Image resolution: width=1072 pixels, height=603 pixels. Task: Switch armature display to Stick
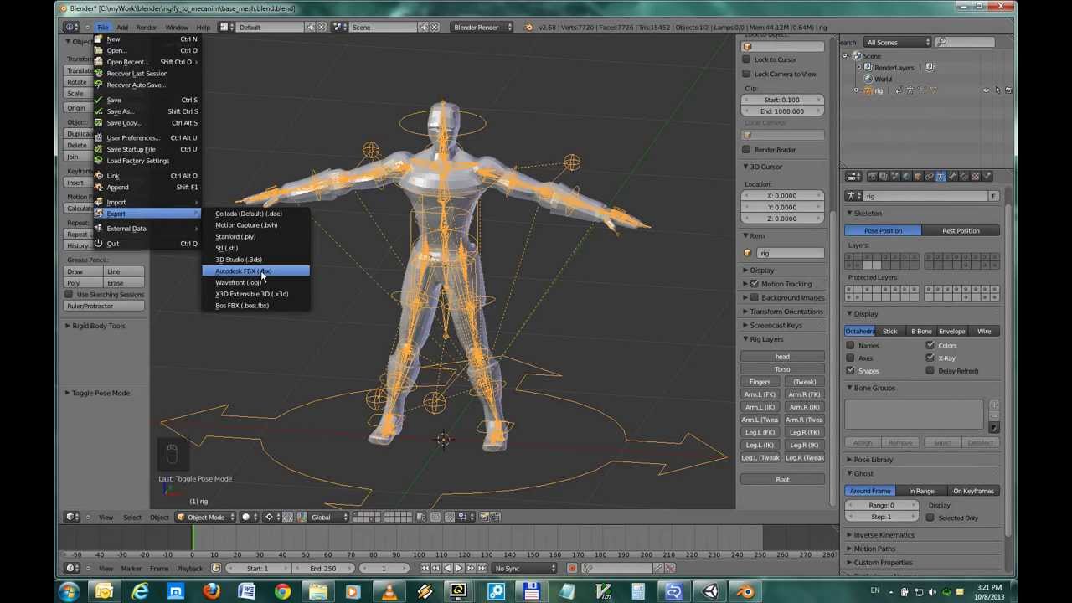(889, 332)
